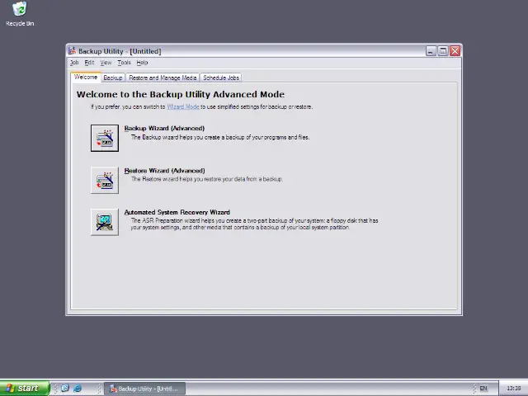Open the Tools menu
This screenshot has height=396, width=528.
(124, 63)
